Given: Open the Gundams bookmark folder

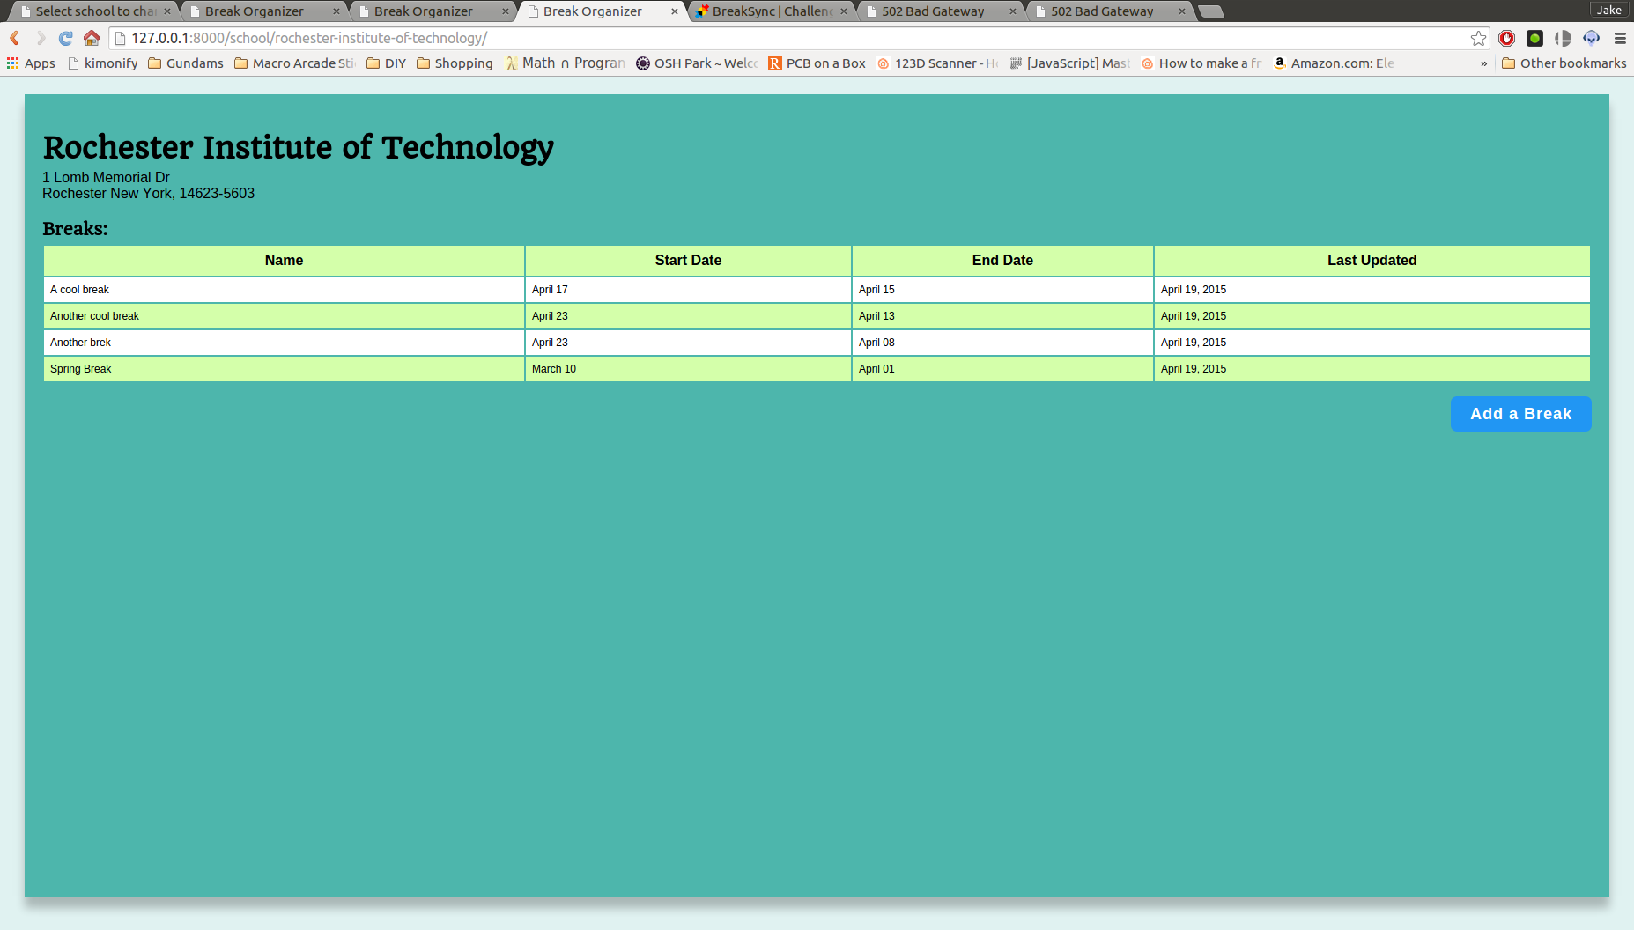Looking at the screenshot, I should coord(186,63).
